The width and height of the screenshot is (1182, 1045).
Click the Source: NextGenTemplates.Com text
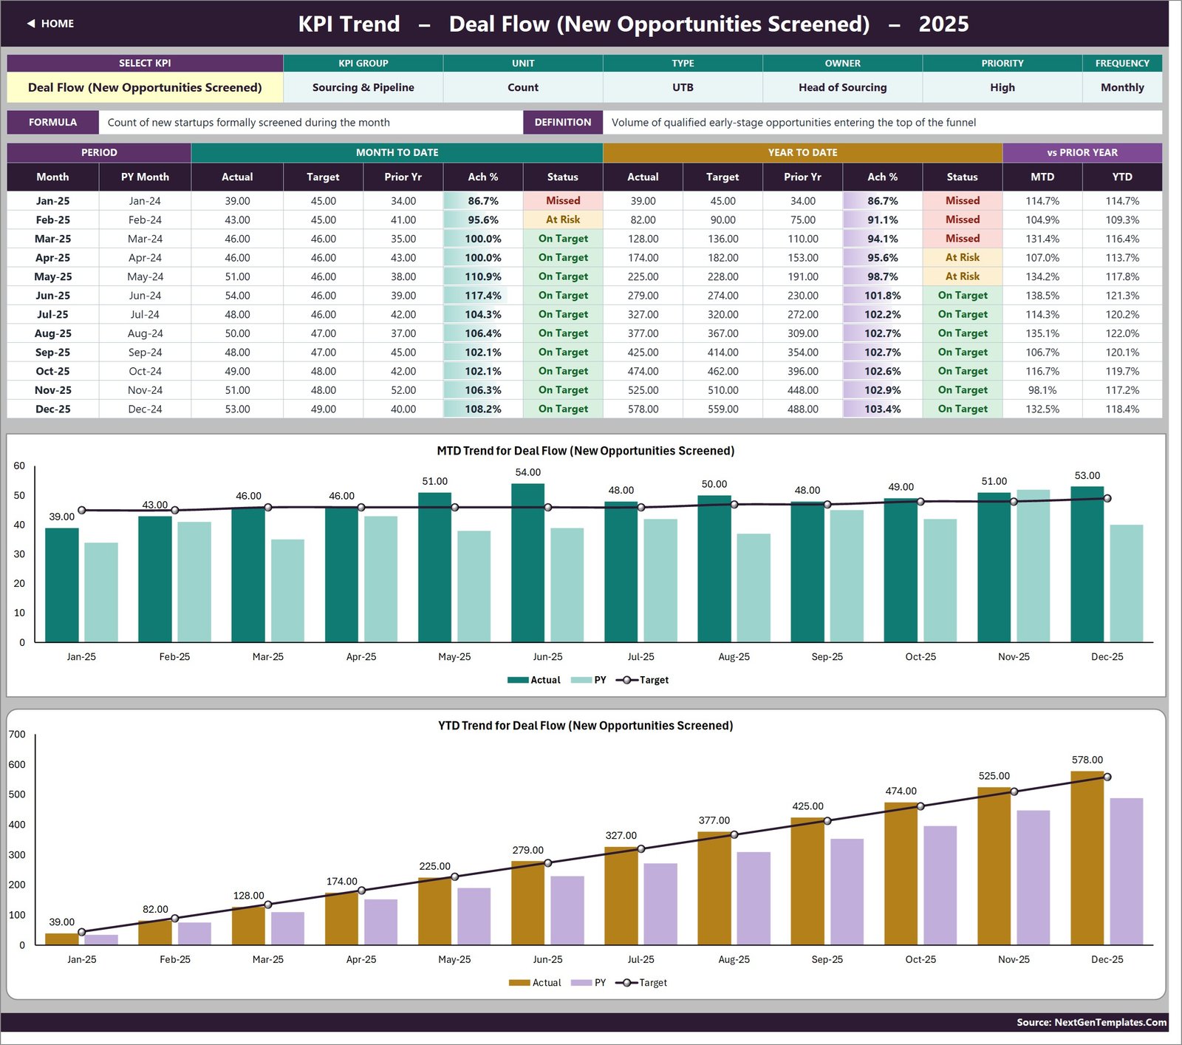(1091, 1022)
